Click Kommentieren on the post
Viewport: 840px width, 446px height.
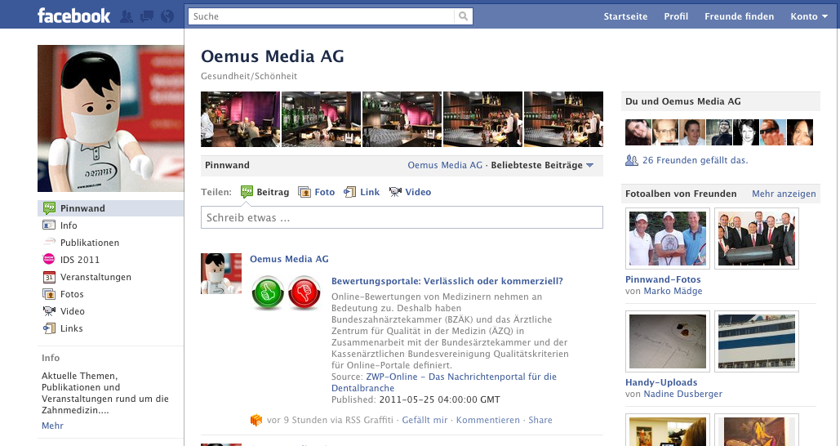[x=488, y=420]
